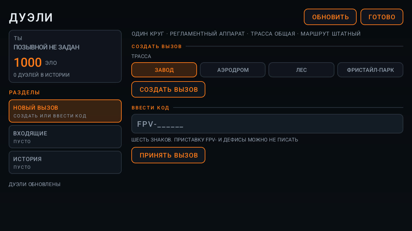Choose the АЭРОДРОМ track

coord(233,70)
